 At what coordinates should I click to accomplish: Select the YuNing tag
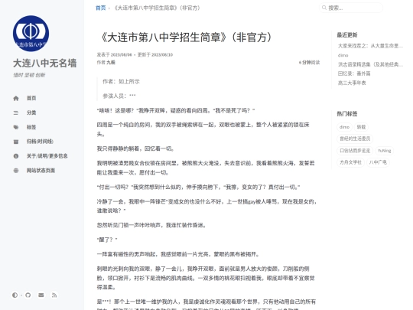coord(384,151)
